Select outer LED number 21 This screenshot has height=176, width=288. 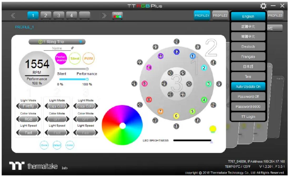[x=134, y=84]
